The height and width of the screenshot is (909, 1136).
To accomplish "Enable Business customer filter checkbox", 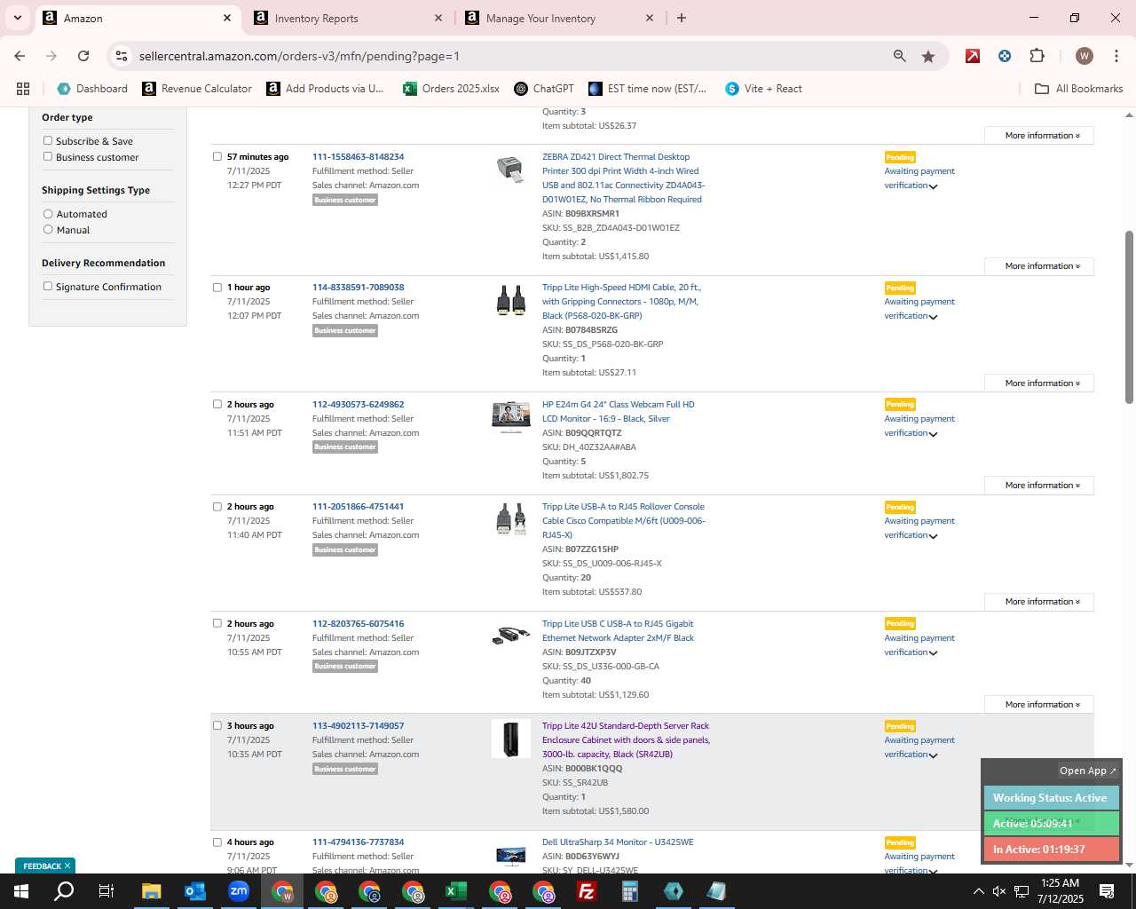I will (x=48, y=156).
